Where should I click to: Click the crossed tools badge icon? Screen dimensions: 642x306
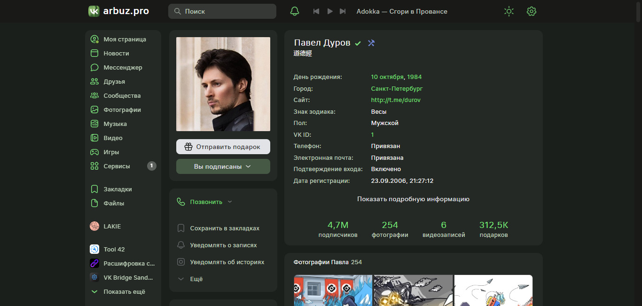click(371, 43)
